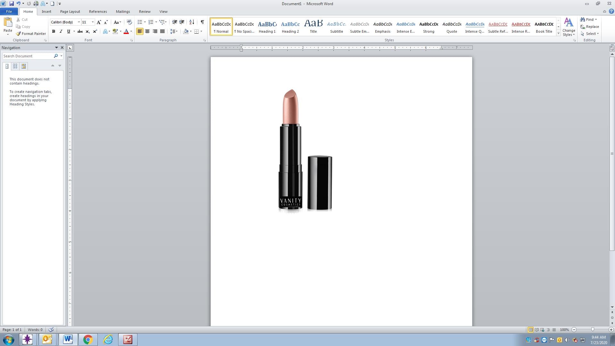
Task: Click the Sort icon in Paragraph group
Action: 192,22
